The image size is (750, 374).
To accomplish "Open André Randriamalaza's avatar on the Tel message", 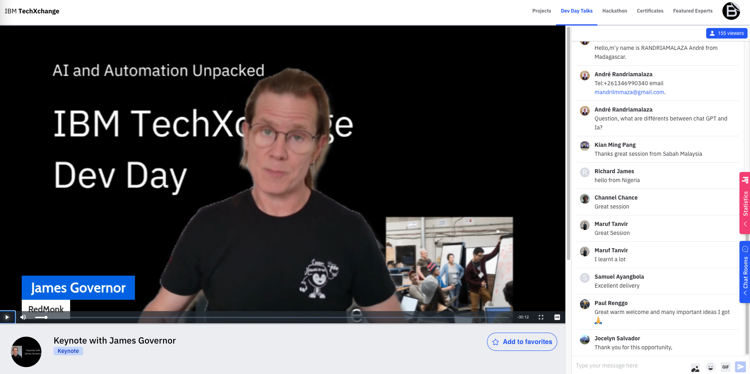I will click(x=585, y=75).
